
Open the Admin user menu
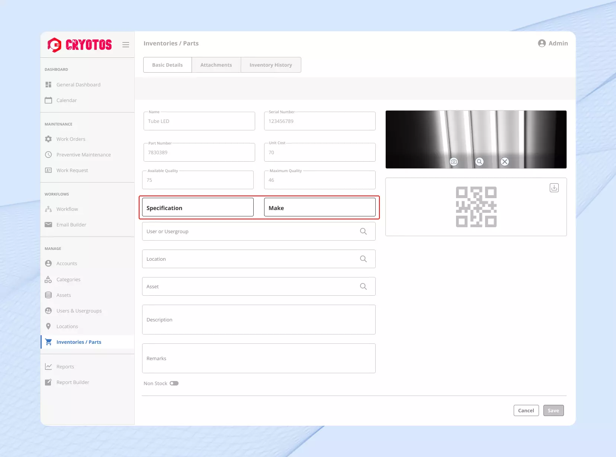[553, 43]
